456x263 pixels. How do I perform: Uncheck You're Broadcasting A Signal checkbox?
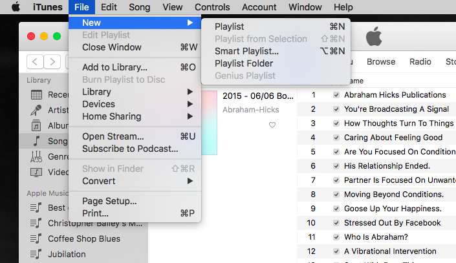336,109
